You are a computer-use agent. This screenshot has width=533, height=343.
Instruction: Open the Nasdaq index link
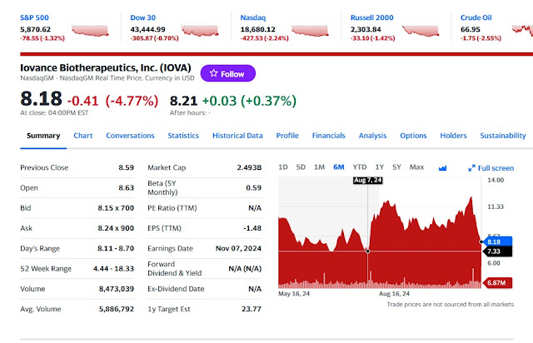coord(253,17)
